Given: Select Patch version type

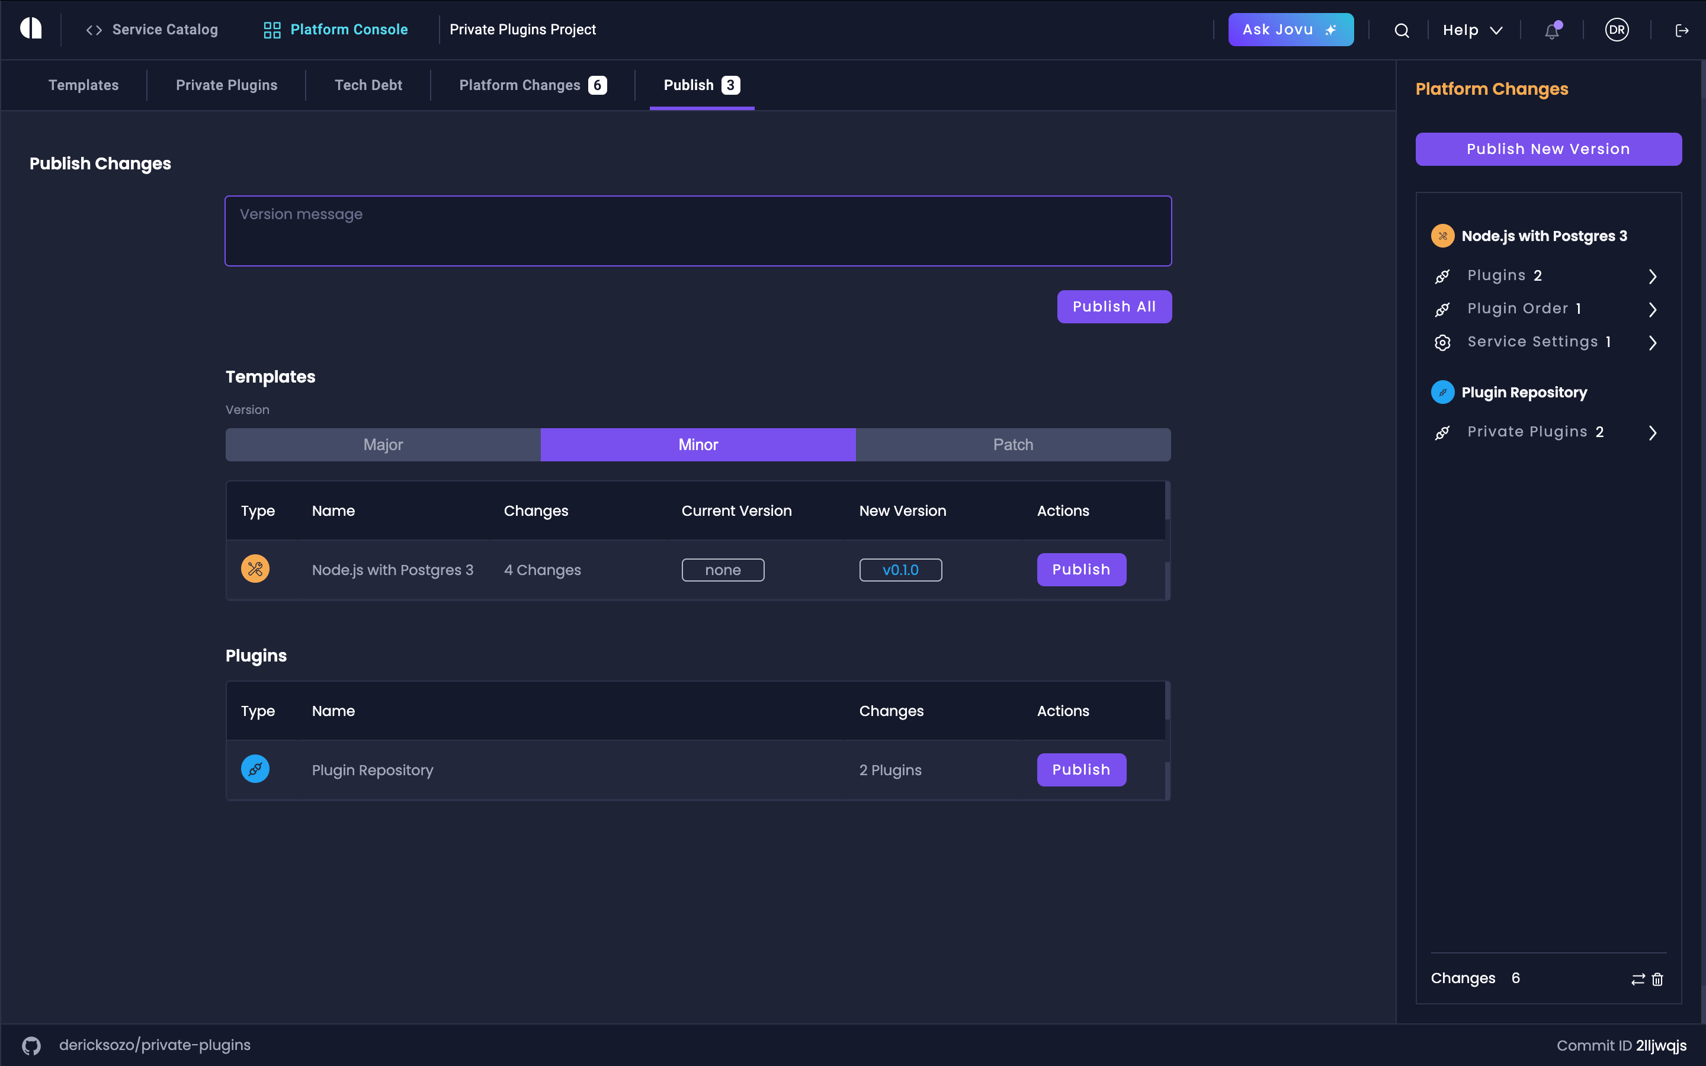Looking at the screenshot, I should point(1012,445).
